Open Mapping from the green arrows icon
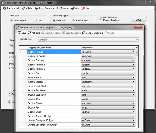 coord(58,8)
